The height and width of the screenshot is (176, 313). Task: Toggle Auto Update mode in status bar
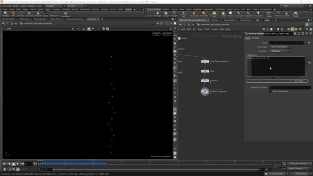301,174
